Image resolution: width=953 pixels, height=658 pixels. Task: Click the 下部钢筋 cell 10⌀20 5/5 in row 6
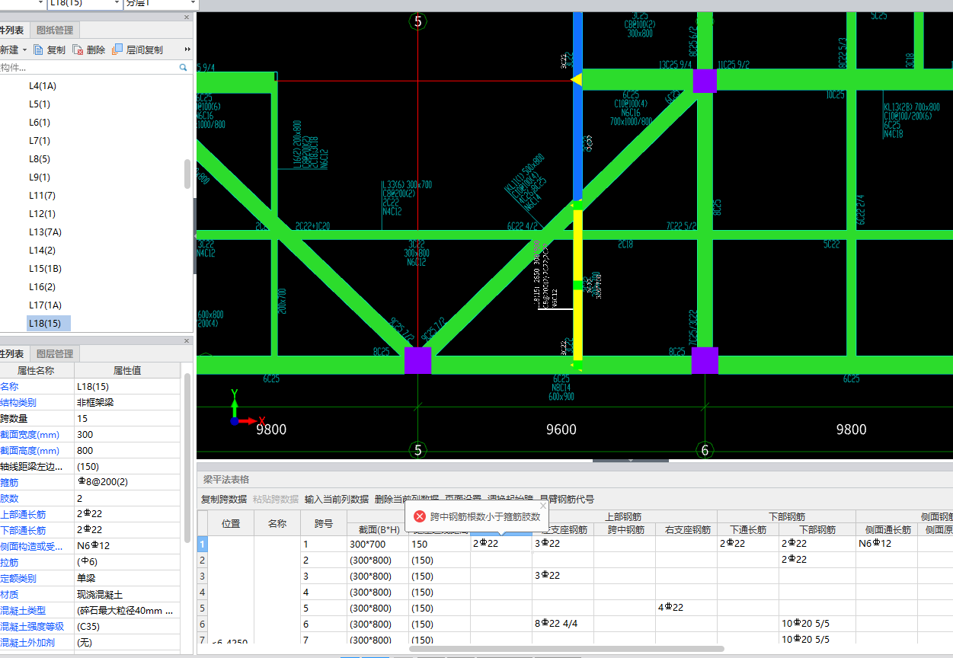click(817, 624)
